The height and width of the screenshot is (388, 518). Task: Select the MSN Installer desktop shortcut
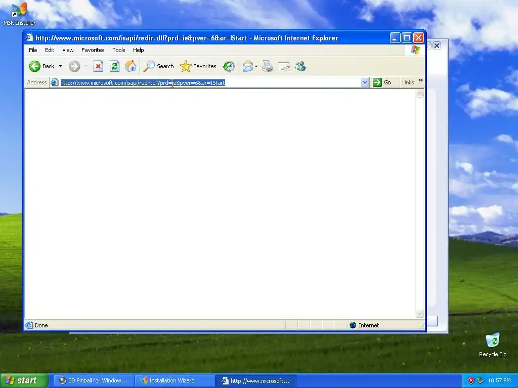(19, 14)
